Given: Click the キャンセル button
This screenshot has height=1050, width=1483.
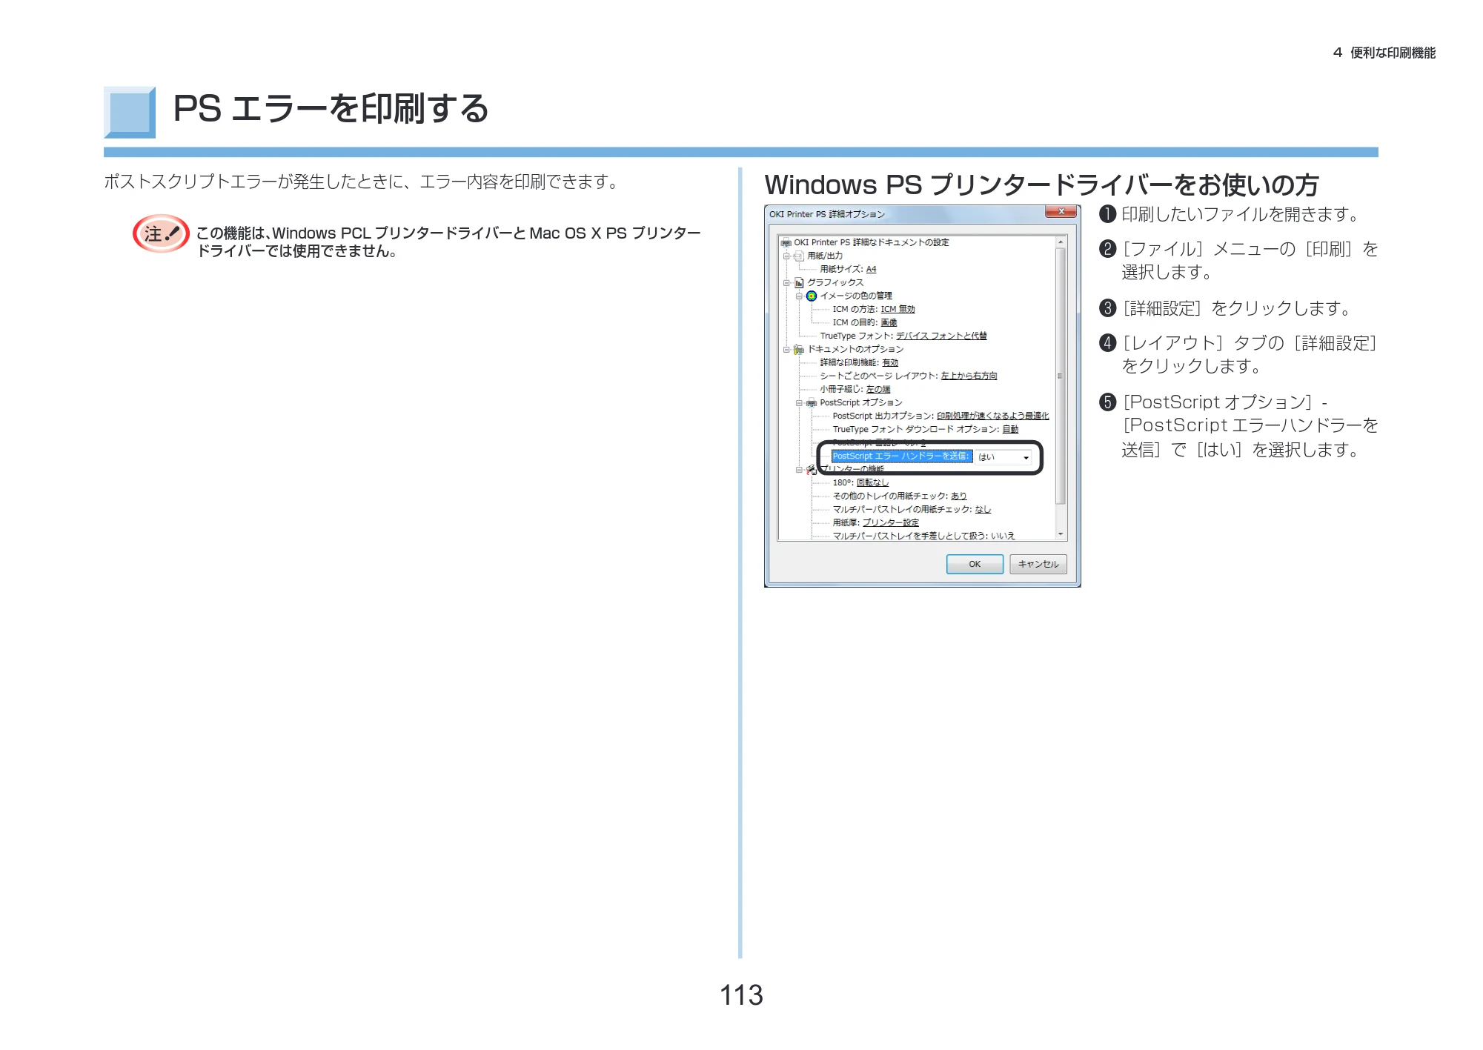Looking at the screenshot, I should click(1038, 564).
